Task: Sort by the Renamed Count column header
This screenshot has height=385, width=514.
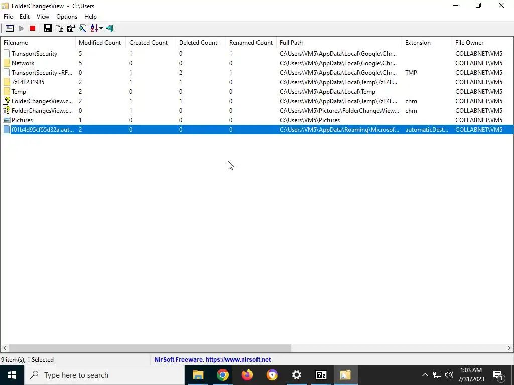Action: 251,43
